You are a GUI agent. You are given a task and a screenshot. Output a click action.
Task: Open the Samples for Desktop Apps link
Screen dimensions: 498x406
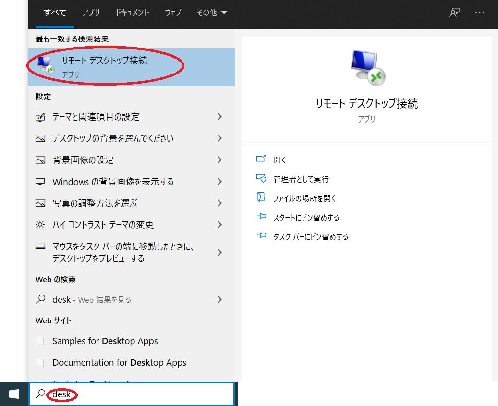[105, 341]
